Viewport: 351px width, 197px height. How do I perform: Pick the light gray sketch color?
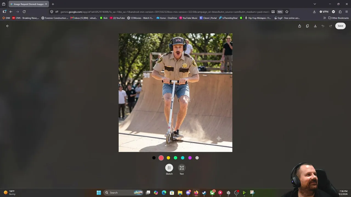pos(197,158)
